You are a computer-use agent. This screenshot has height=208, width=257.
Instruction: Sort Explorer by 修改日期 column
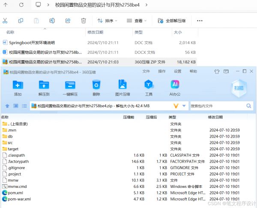point(96,32)
